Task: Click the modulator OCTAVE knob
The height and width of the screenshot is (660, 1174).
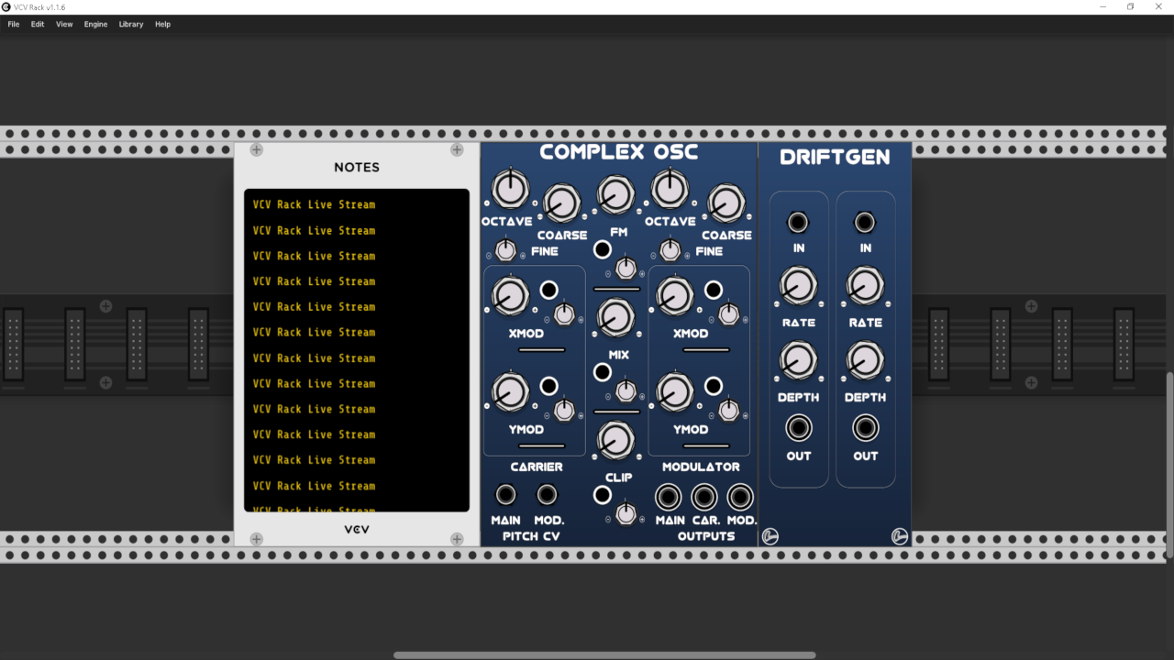Action: (670, 189)
